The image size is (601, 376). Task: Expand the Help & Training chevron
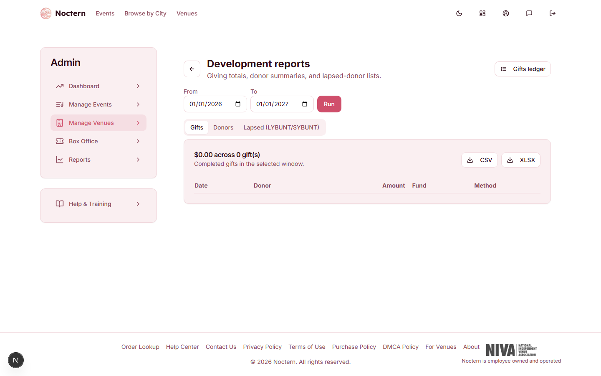tap(138, 204)
